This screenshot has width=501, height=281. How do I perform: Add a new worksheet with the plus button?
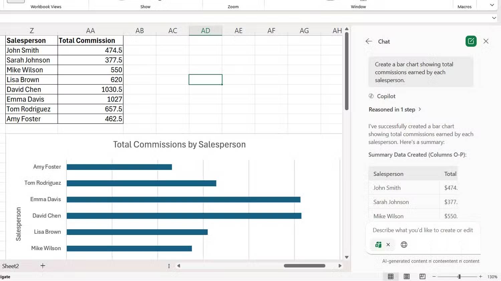click(x=43, y=266)
